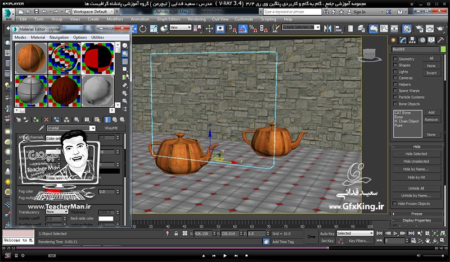Enable the Particle Systems checkbox
450x262 pixels.
(395, 97)
